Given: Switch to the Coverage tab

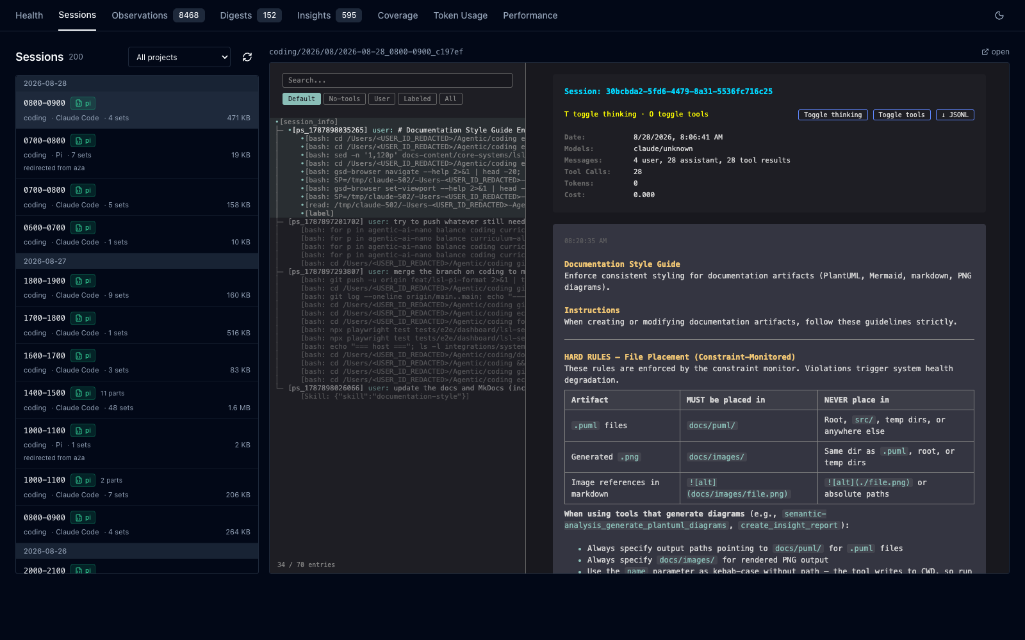Looking at the screenshot, I should click(398, 15).
